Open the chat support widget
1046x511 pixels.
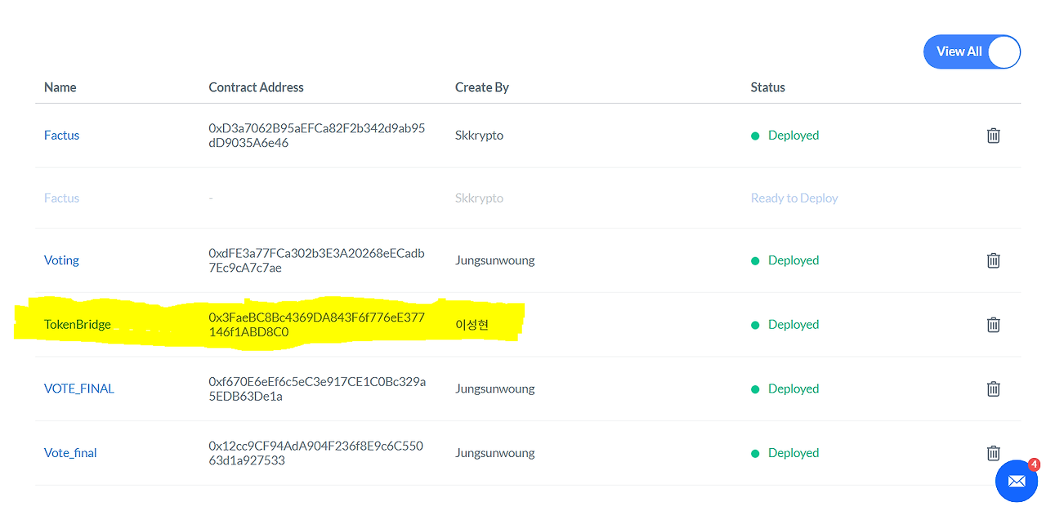click(x=1017, y=481)
